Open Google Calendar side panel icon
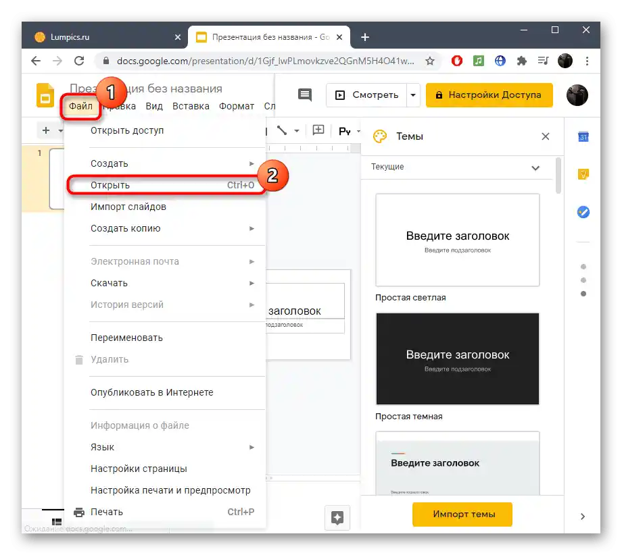The width and height of the screenshot is (622, 555). (x=583, y=136)
